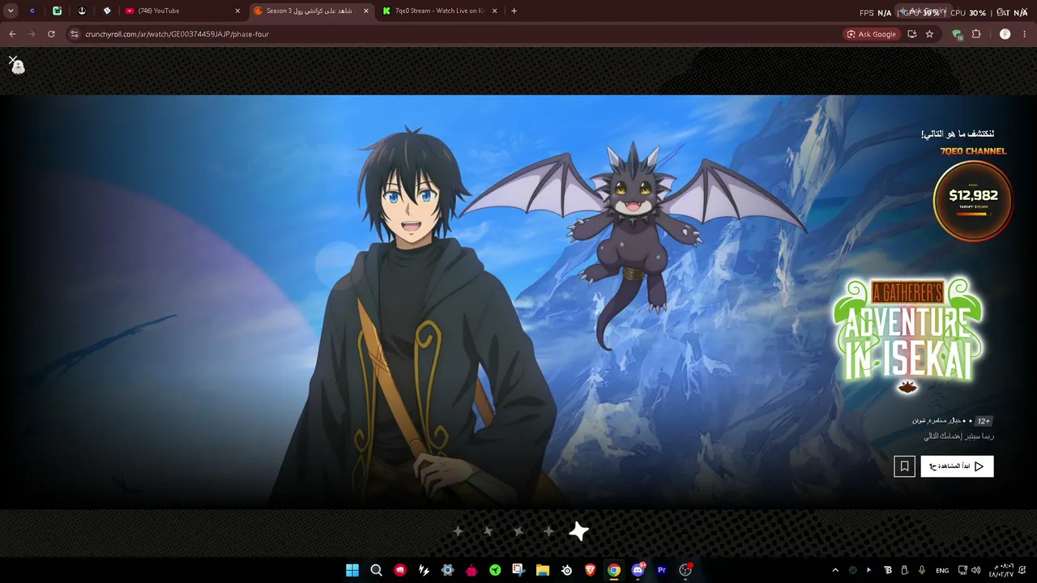Open a new browser tab
Viewport: 1037px width, 583px height.
(x=514, y=11)
